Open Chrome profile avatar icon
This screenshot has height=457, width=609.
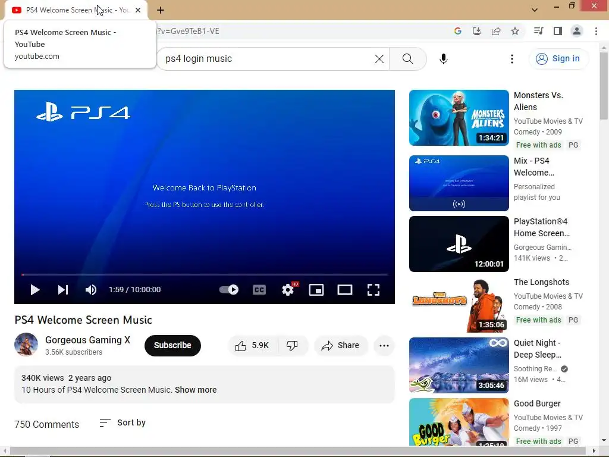[577, 31]
